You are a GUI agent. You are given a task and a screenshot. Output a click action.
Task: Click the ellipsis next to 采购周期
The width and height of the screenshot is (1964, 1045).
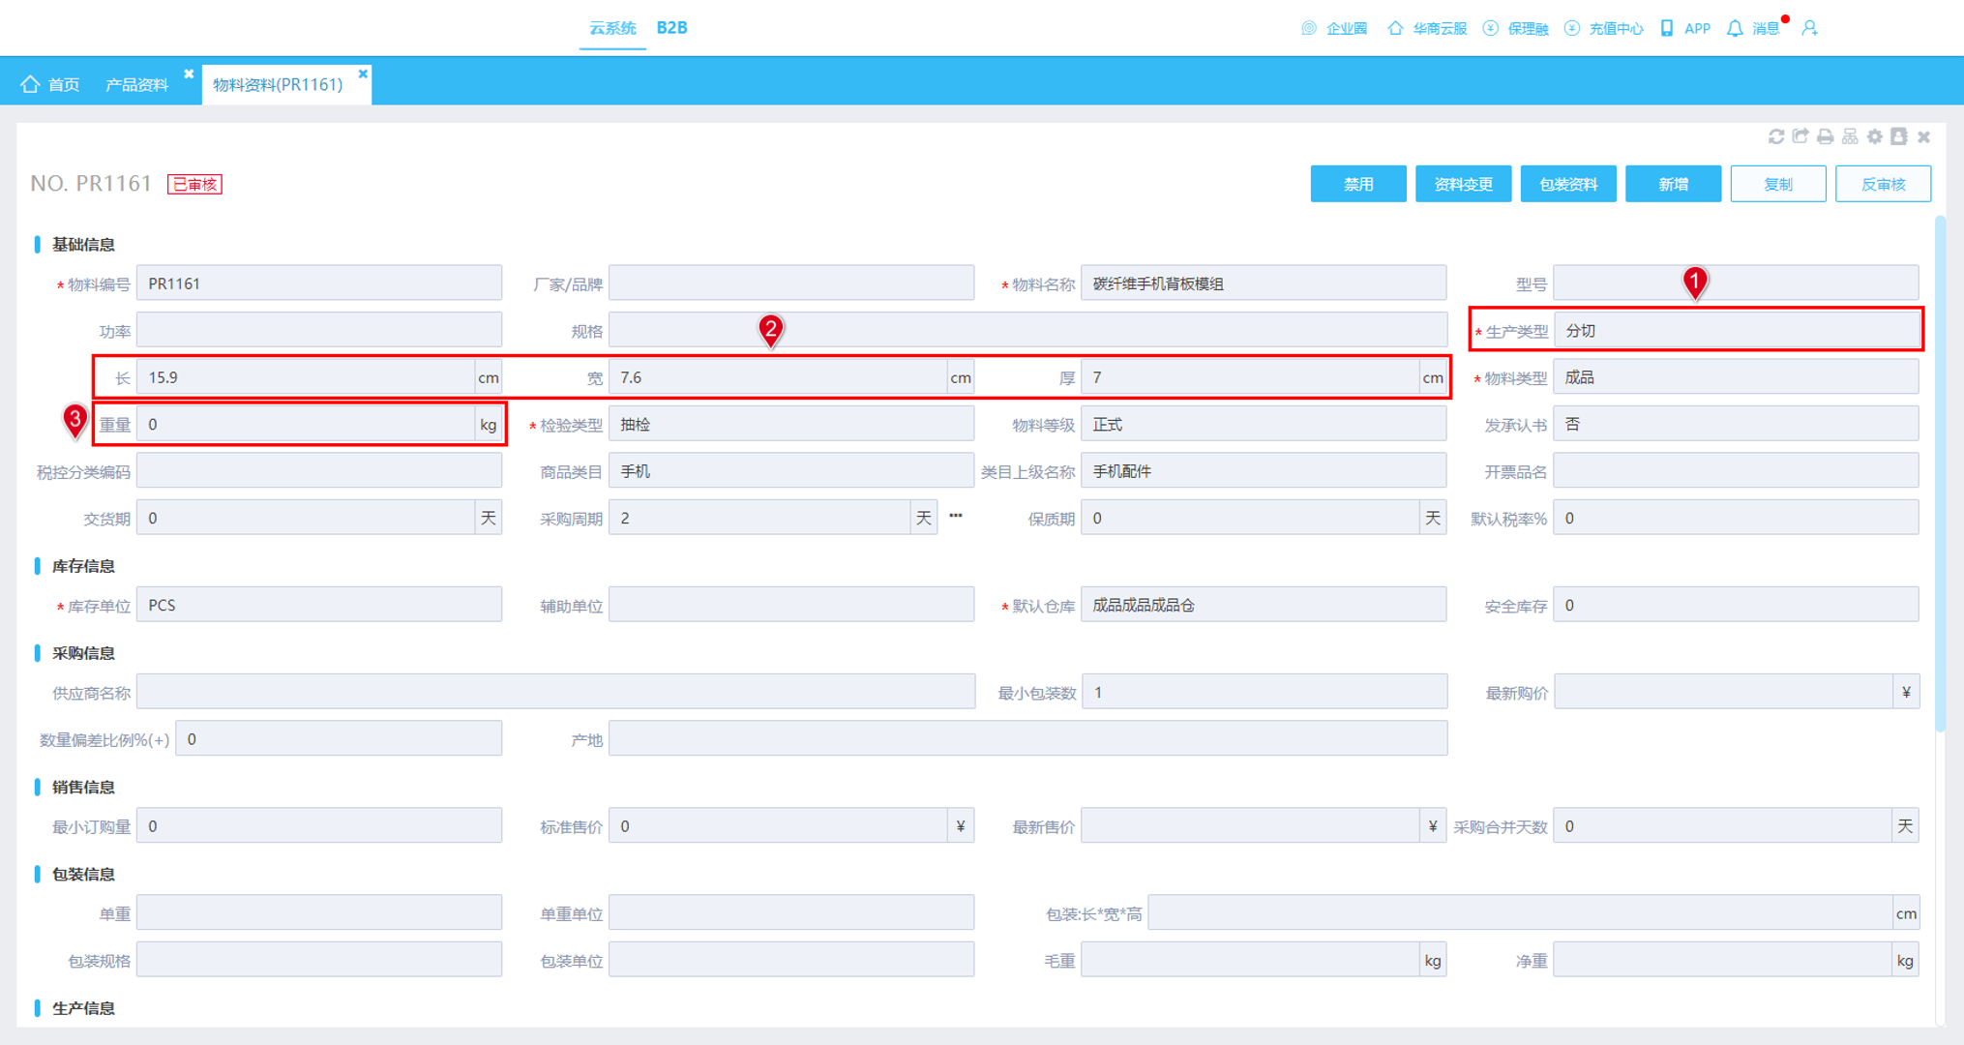pos(956,516)
